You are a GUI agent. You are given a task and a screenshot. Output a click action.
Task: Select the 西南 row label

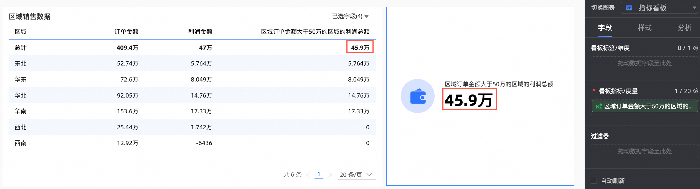tap(21, 143)
